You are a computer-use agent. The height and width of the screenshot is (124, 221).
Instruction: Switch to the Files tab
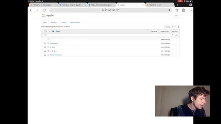coord(45,22)
